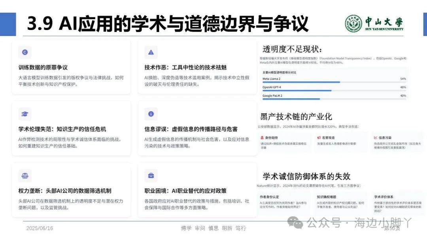Click the OpenAI GPT-4 progress bar
This screenshot has height=240, width=427.
point(334,90)
